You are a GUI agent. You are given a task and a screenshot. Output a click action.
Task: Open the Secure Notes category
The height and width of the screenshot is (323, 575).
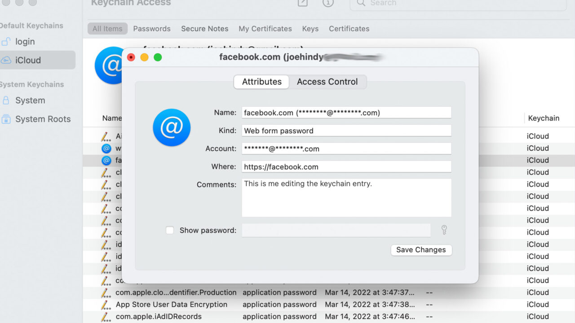click(x=204, y=29)
